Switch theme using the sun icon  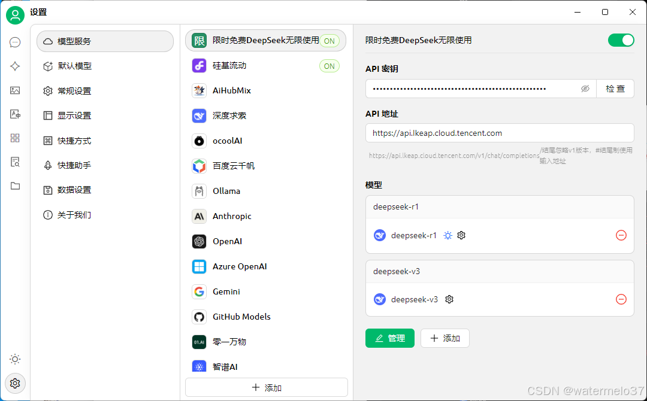tap(15, 359)
